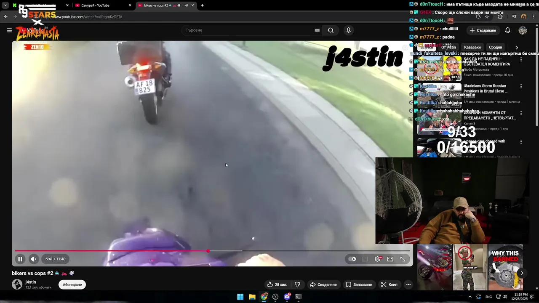Mute the bikers vs cops tab audio
This screenshot has height=303, width=539.
(186, 5)
